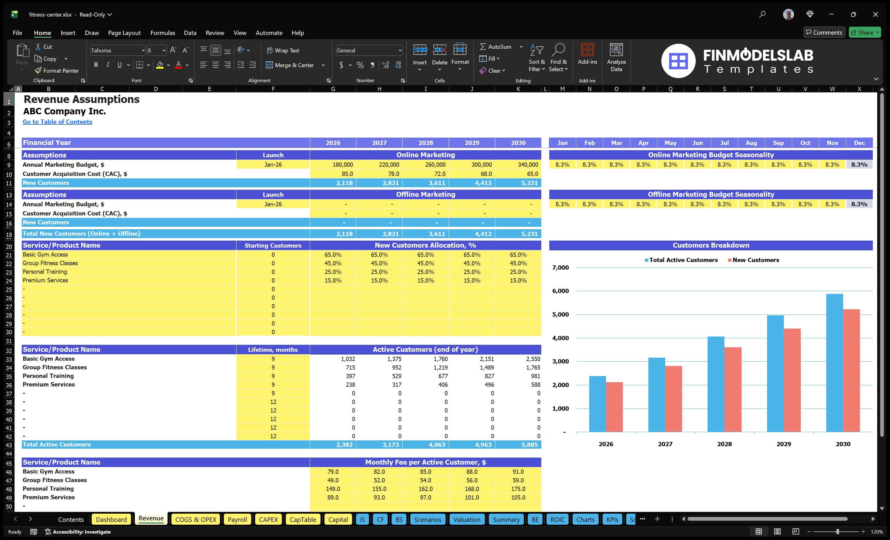Click the AutoSum icon
Image resolution: width=890 pixels, height=540 pixels.
[x=483, y=46]
